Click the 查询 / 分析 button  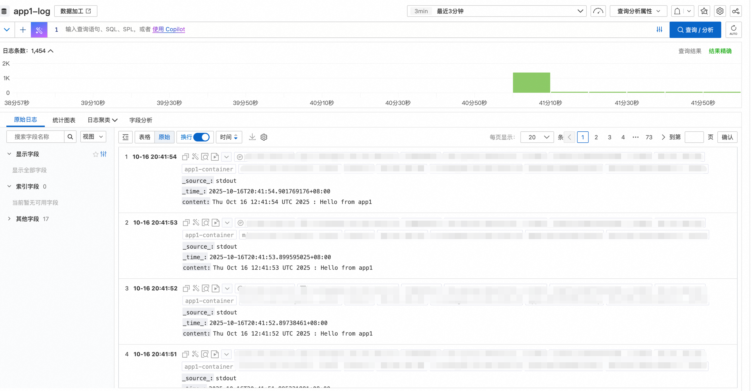pyautogui.click(x=695, y=30)
